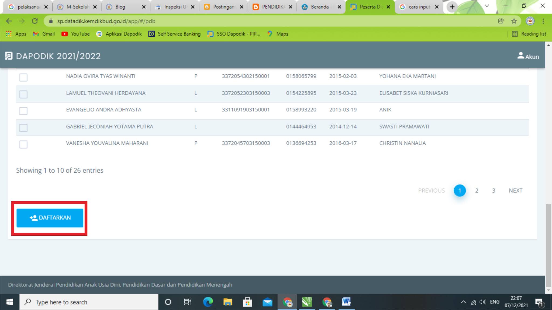Open the tab search dropdown arrow
Image resolution: width=552 pixels, height=310 pixels.
click(487, 6)
